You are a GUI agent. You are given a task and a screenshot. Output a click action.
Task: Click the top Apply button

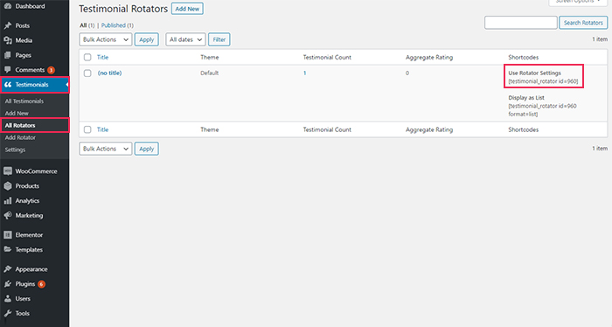147,39
